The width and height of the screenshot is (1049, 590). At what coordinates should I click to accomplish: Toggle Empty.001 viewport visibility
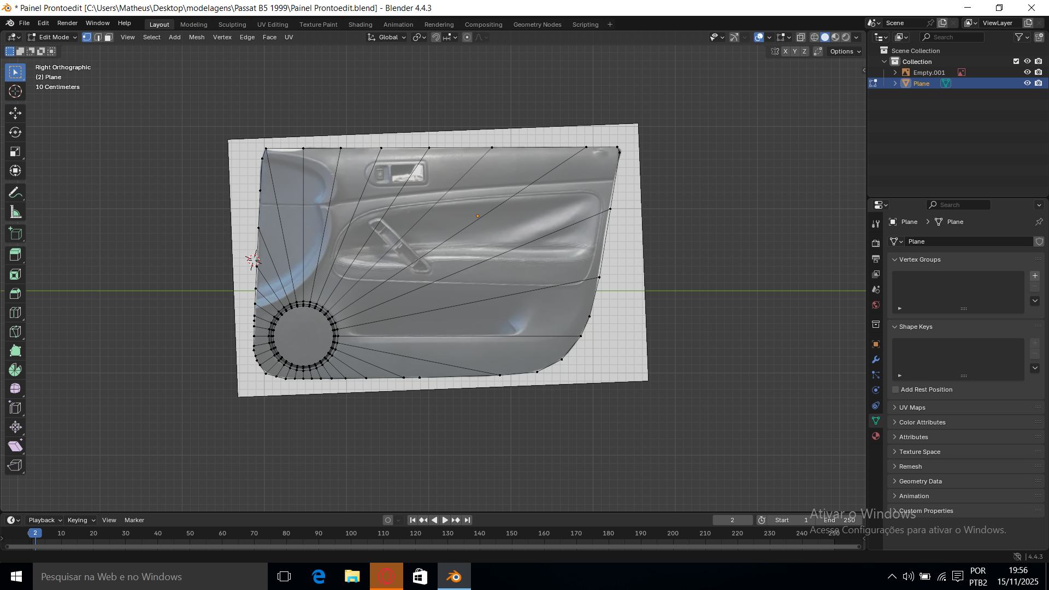pyautogui.click(x=1027, y=72)
